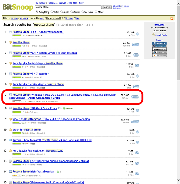Open the Preferences link
Screen dimensions: 180x184
[x=117, y=8]
